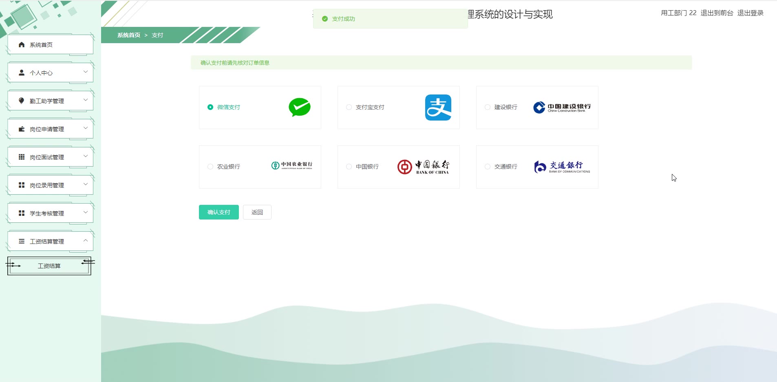
Task: Click the 退出登录 link
Action: pyautogui.click(x=751, y=13)
